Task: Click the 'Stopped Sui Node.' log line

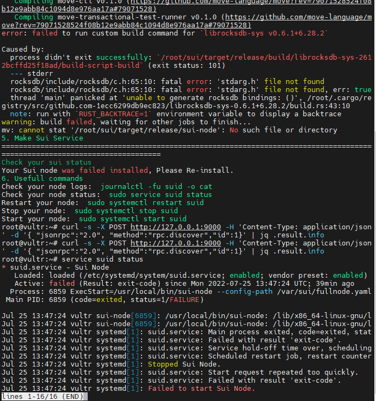Action: coord(111,364)
